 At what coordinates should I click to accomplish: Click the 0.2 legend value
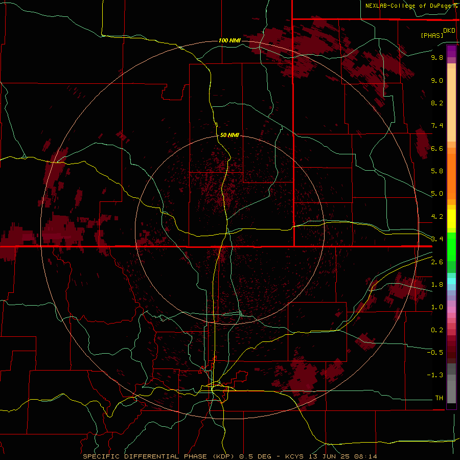pyautogui.click(x=437, y=330)
